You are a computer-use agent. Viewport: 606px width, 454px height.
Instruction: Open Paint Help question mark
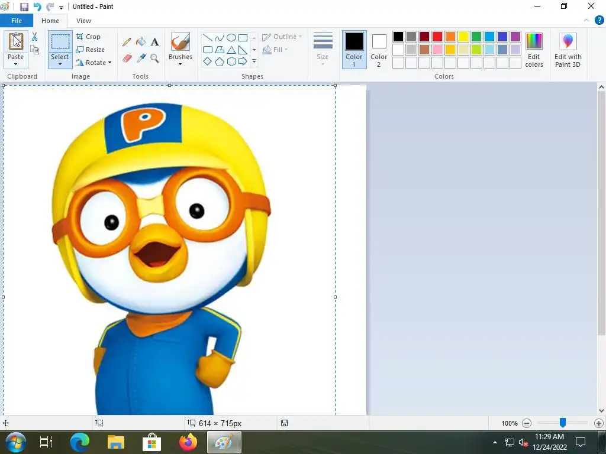click(x=599, y=21)
